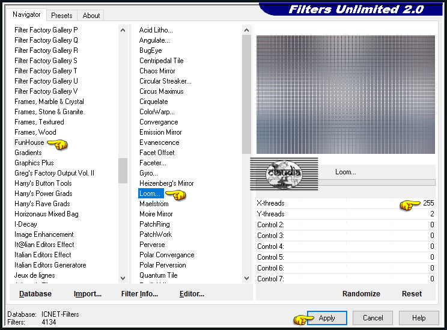Select Horizonaus Mixed Bag category

pos(46,214)
